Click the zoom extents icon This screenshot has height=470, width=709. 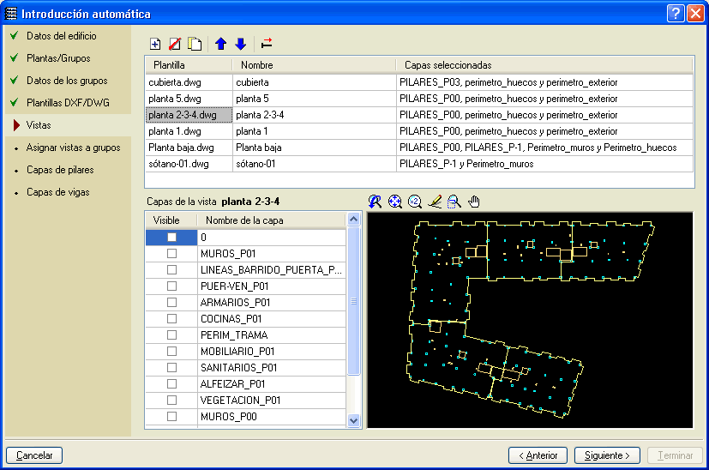(x=394, y=202)
